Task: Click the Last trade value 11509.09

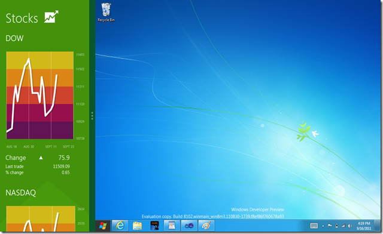Action: coord(61,167)
